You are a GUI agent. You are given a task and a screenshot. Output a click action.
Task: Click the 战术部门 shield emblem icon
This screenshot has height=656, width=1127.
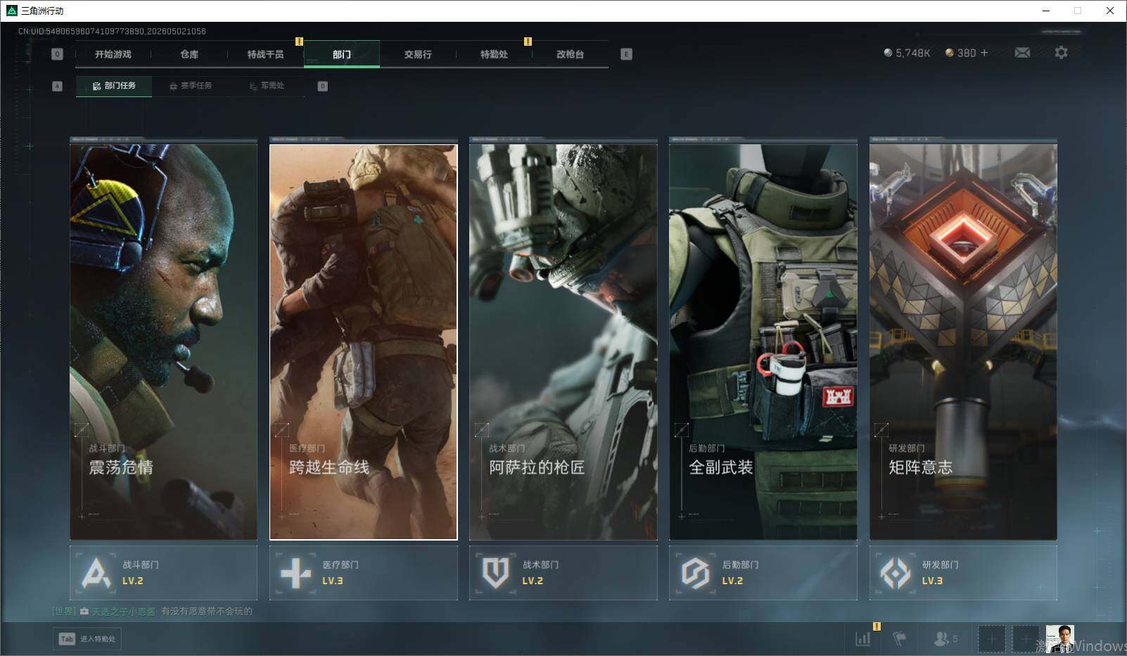coord(495,573)
